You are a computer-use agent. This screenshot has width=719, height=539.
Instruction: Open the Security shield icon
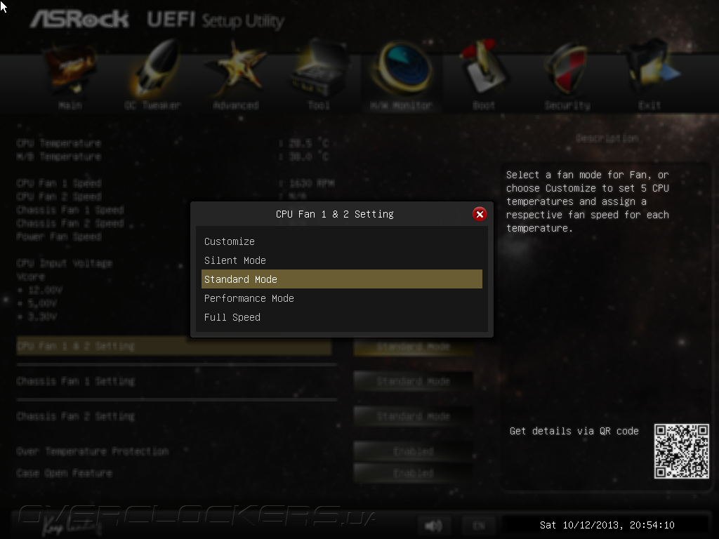[567, 69]
